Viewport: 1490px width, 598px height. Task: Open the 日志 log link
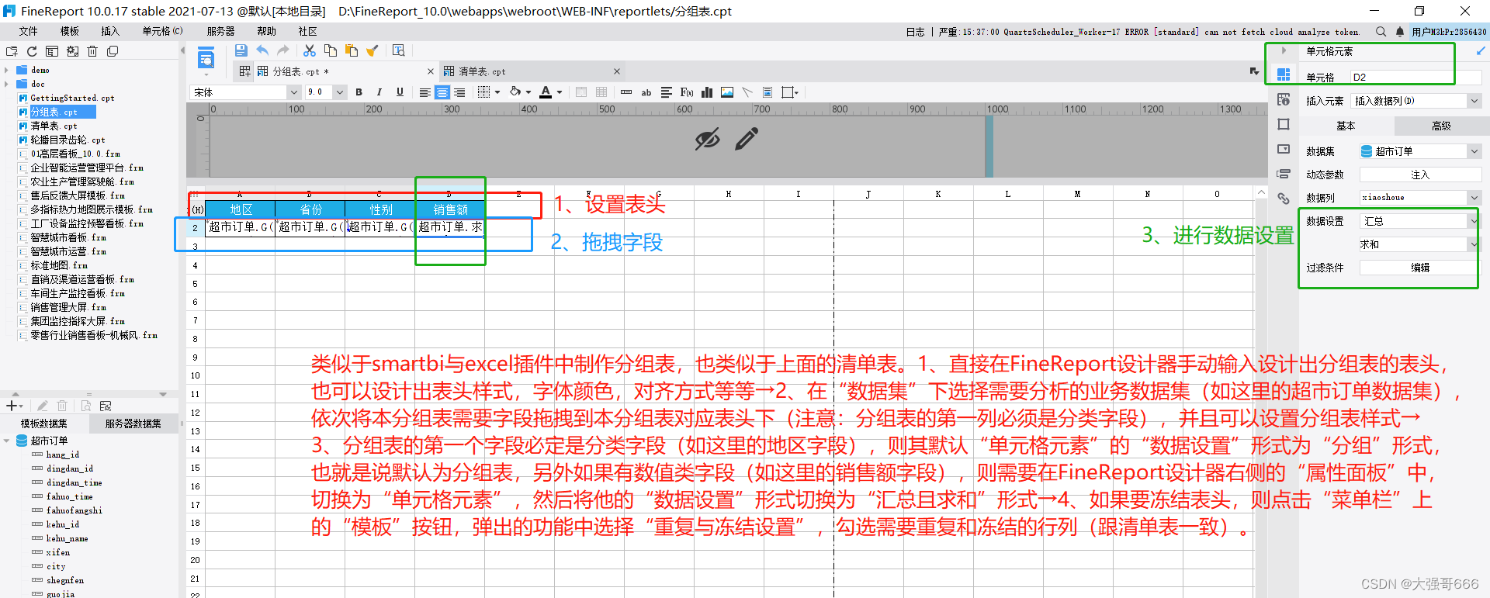(915, 32)
